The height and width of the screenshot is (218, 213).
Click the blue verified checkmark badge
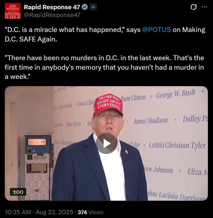tap(85, 7)
